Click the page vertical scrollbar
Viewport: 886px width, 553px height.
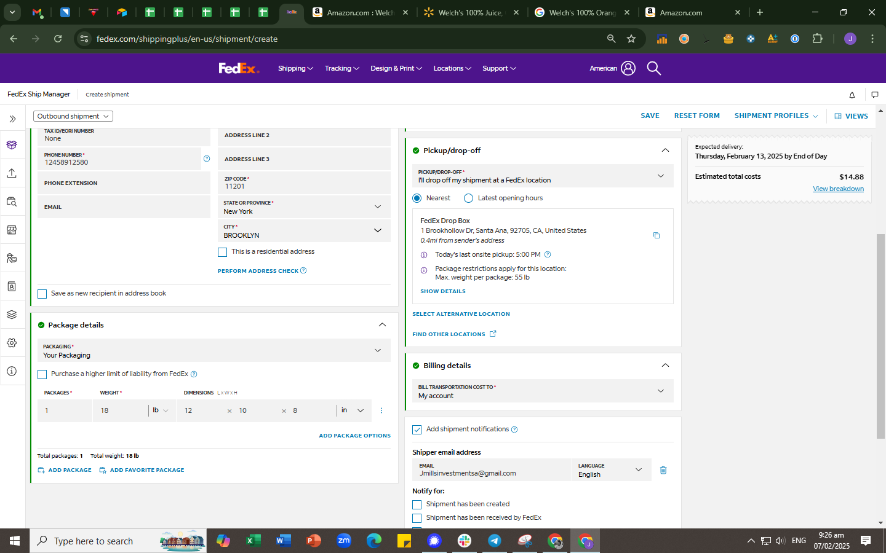880,336
